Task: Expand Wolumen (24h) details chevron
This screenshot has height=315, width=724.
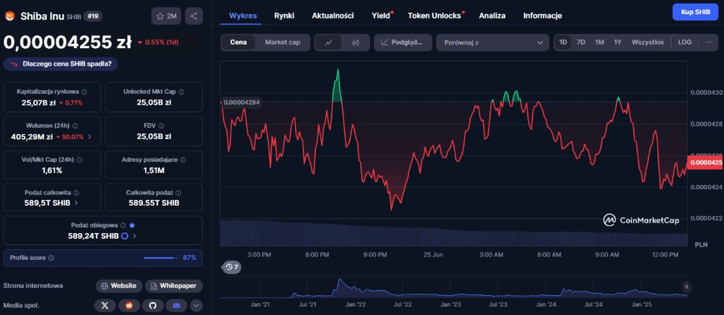Action: 89,136
